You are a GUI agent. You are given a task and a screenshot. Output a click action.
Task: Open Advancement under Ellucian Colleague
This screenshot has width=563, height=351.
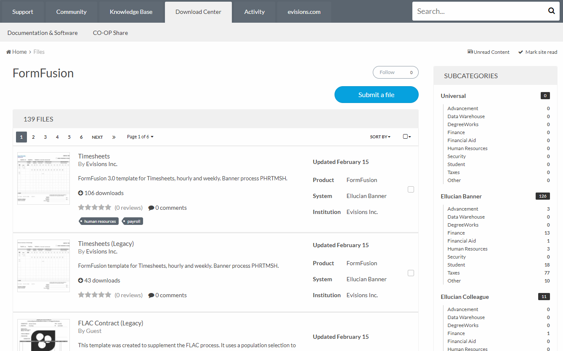coord(463,309)
